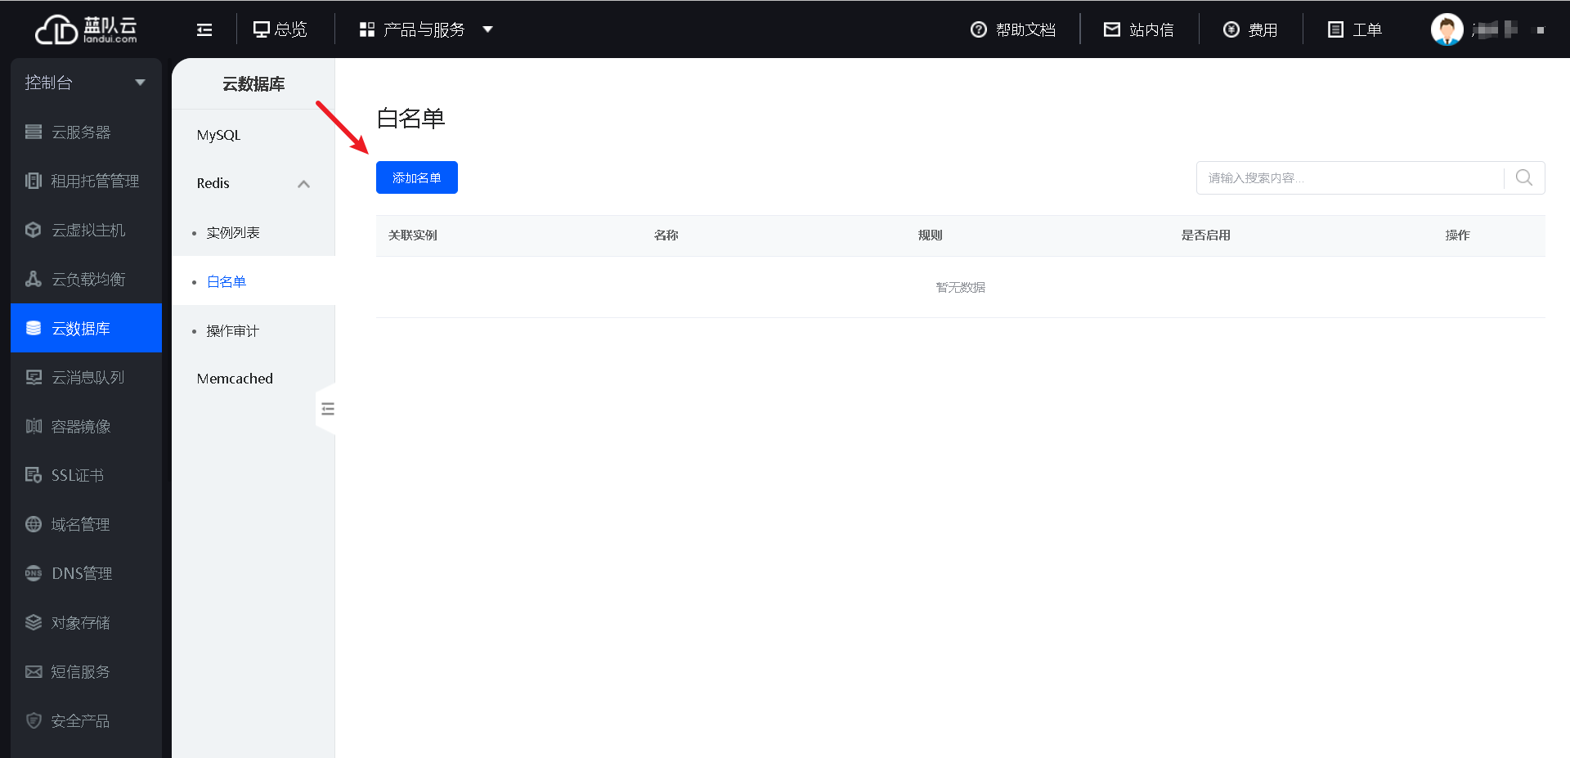Image resolution: width=1570 pixels, height=758 pixels.
Task: Toggle the submenu panel collapse handle
Action: pos(327,409)
